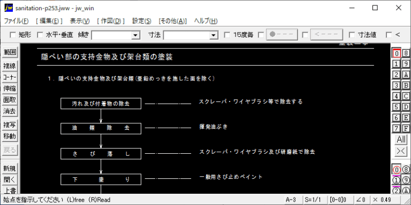Viewport: 411px width, 205px height.
Task: Pick the 面取 chamfer tool
Action: pos(10,100)
